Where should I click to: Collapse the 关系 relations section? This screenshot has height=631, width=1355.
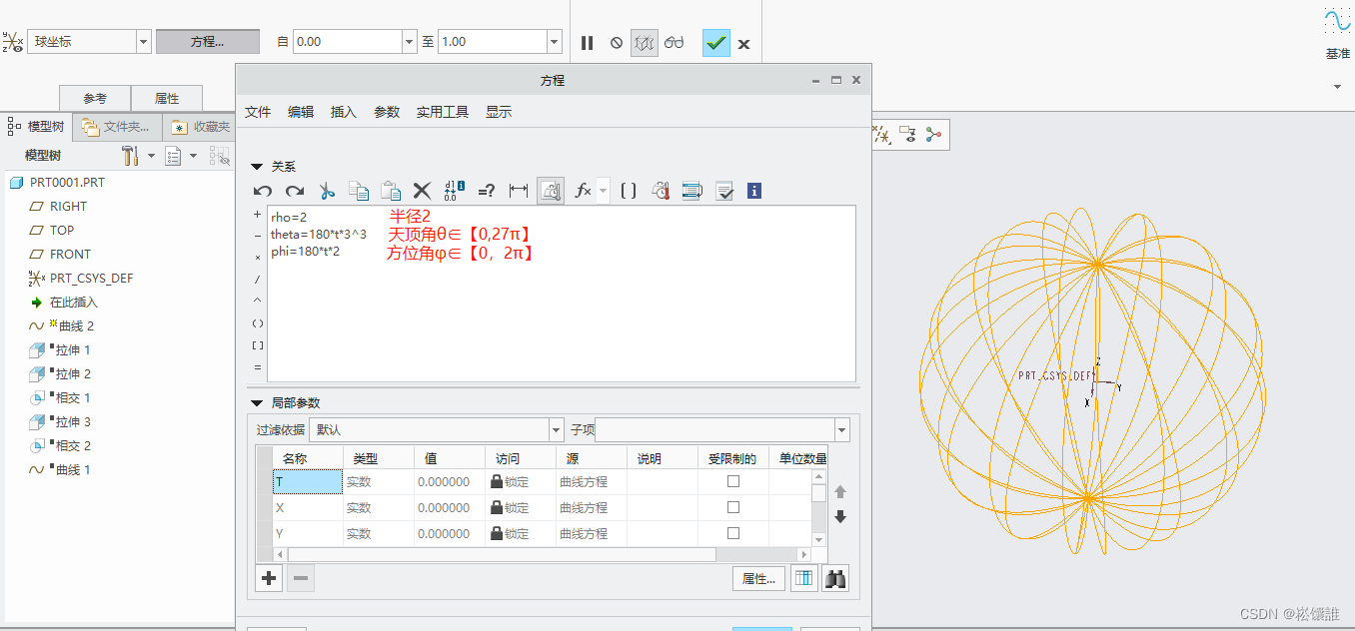point(257,167)
